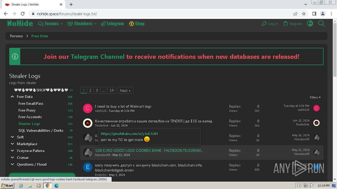Viewport: 337px width, 189px height.
Task: Open File Explorer from taskbar
Action: [30, 186]
